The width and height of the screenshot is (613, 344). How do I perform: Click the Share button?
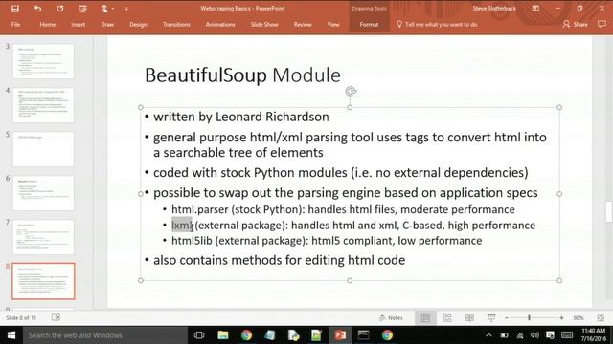point(575,24)
